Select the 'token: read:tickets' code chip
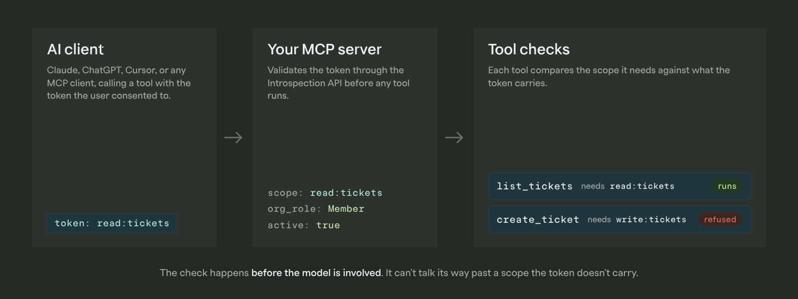798x299 pixels. [x=112, y=223]
